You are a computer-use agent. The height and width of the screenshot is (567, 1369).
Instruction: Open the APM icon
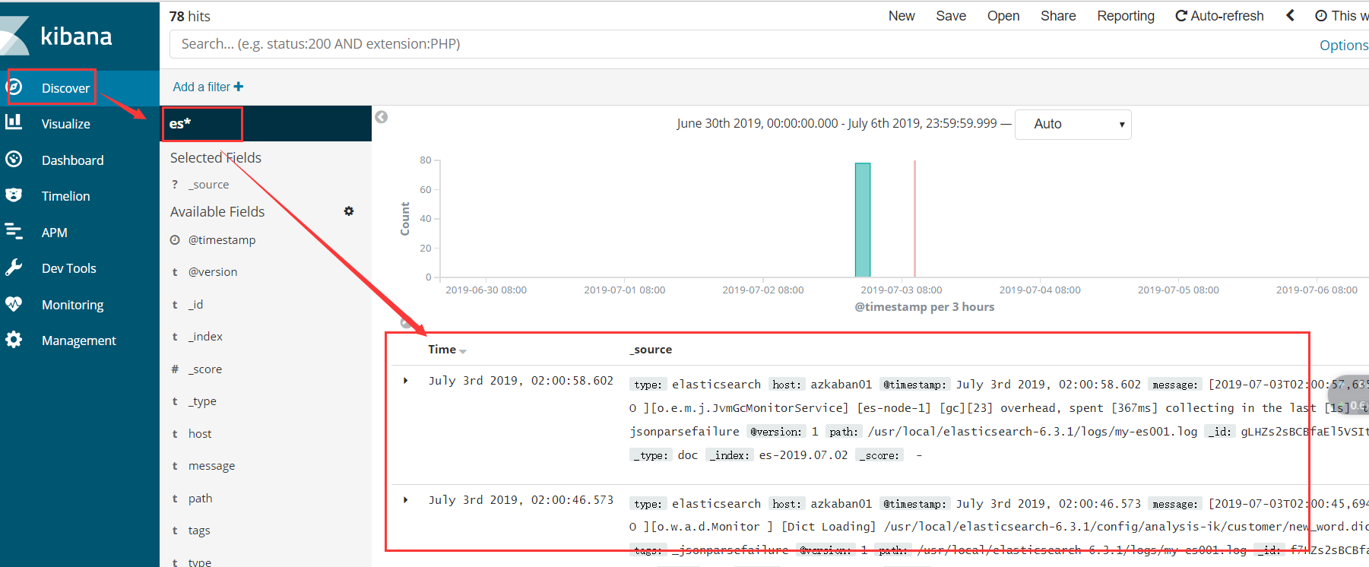pyautogui.click(x=14, y=231)
